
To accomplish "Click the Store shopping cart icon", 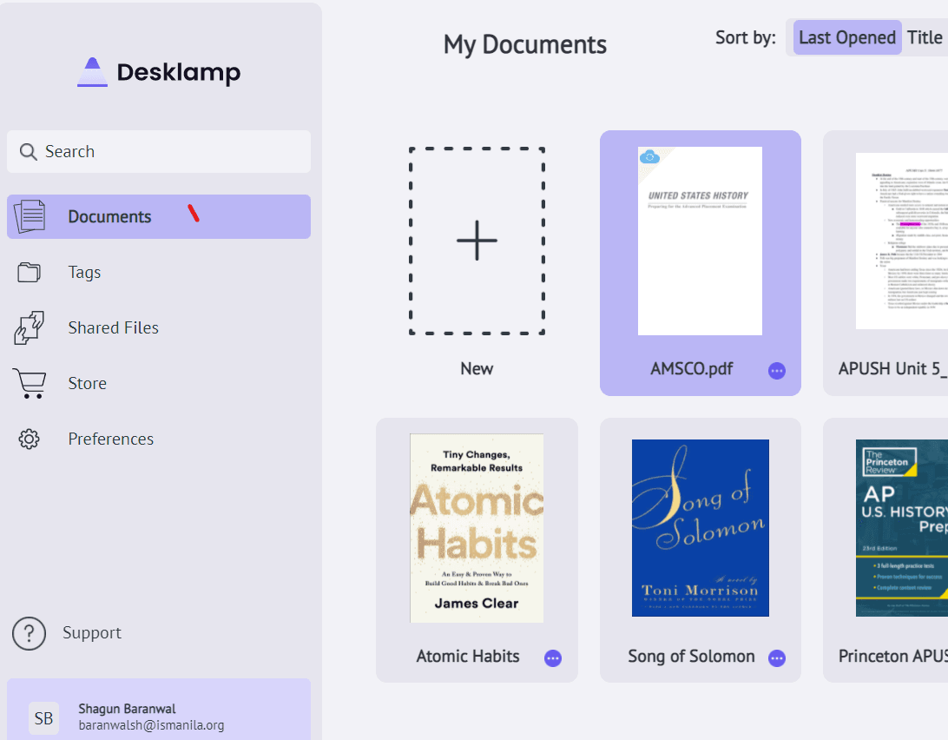I will (29, 384).
